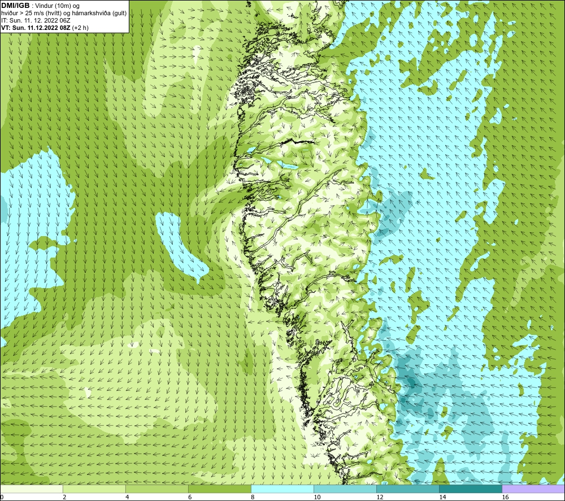Viewport: 565px width, 501px height.
Task: Click the 8–10 m/s light cyan legend swatch
Action: tap(282, 489)
